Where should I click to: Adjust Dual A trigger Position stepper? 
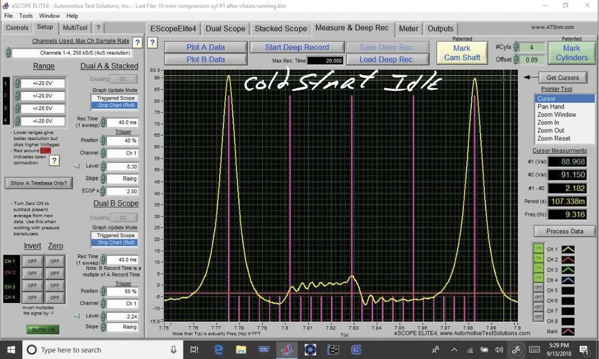tap(103, 141)
